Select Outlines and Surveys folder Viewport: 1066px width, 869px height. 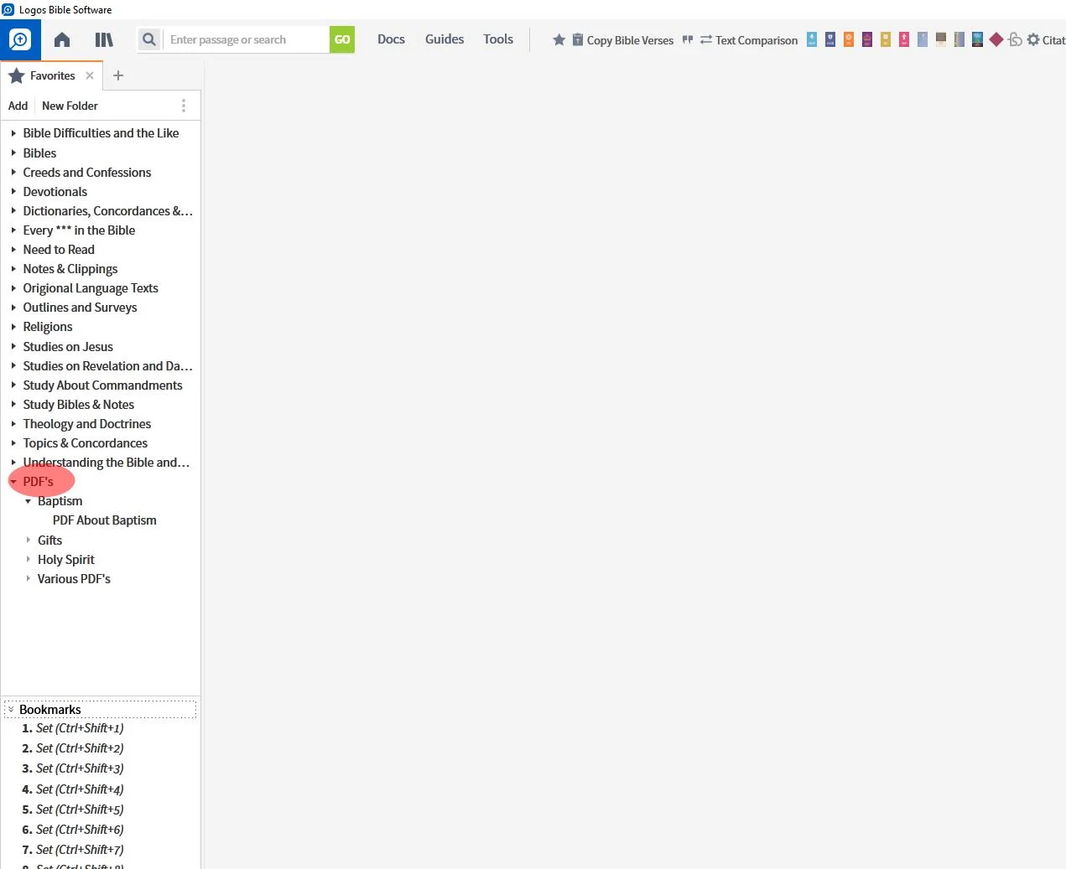80,308
